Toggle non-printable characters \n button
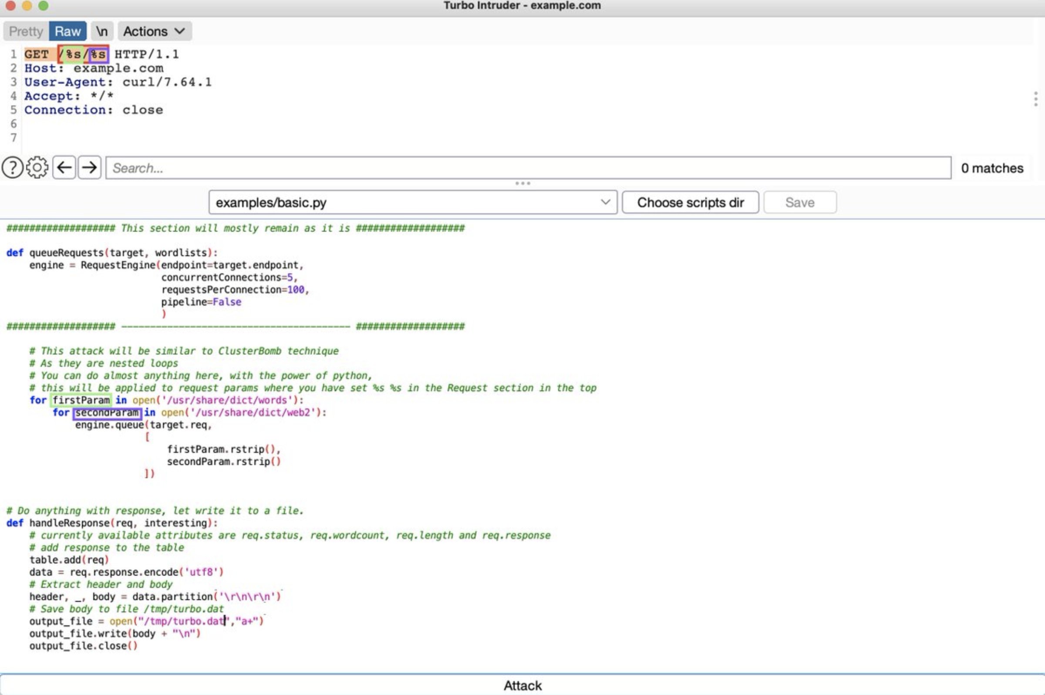The height and width of the screenshot is (695, 1045). click(x=102, y=31)
